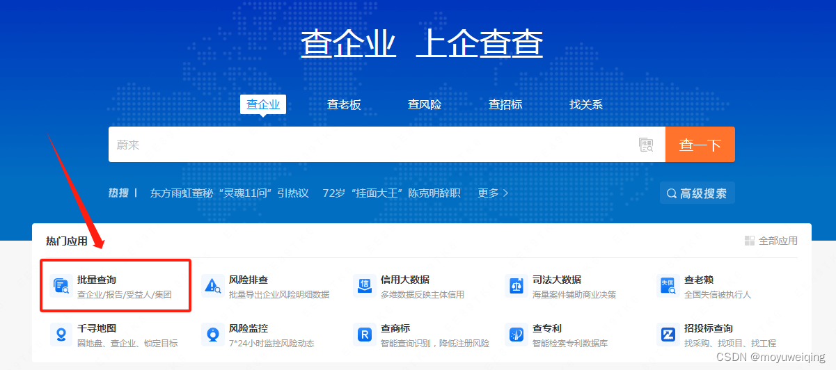Click the 热搜 label

118,193
